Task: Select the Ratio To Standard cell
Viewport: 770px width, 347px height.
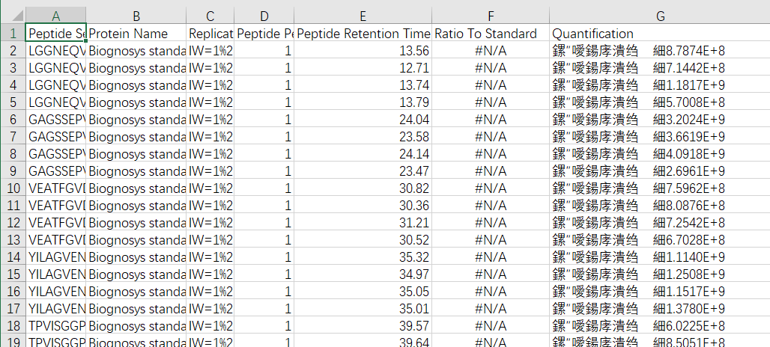Action: 491,34
